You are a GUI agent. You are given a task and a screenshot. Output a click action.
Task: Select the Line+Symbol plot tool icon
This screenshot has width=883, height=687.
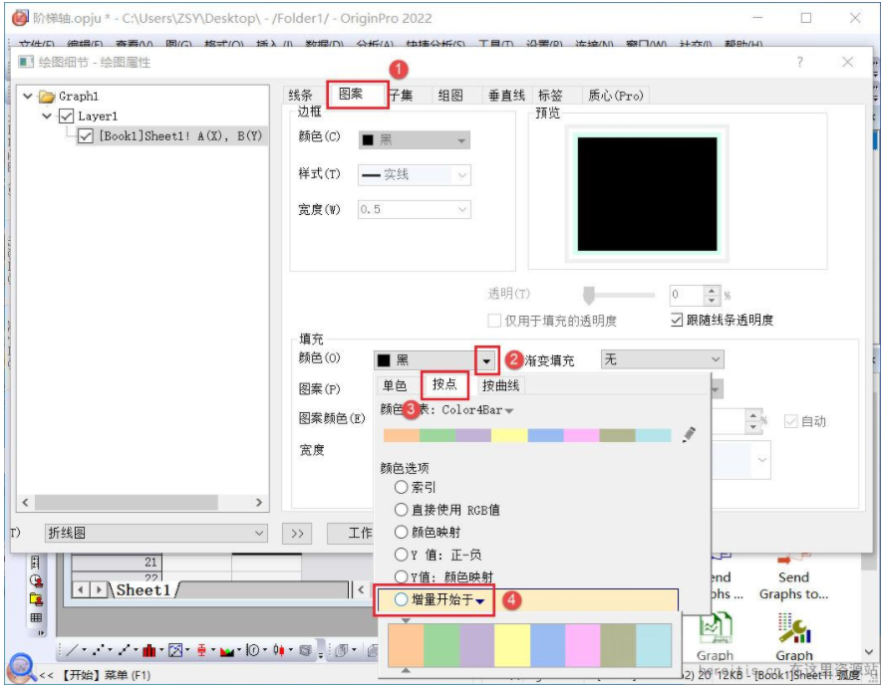(x=124, y=650)
